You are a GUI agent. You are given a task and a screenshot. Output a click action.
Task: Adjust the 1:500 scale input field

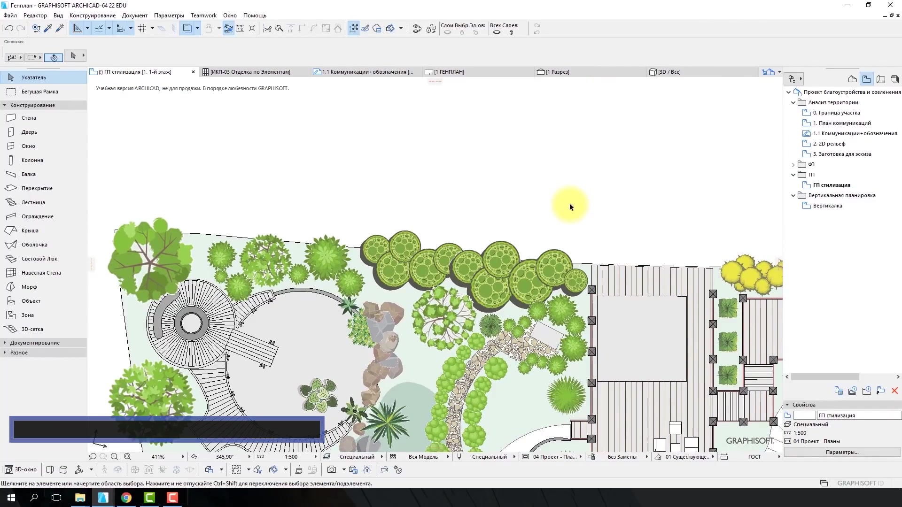(x=290, y=456)
